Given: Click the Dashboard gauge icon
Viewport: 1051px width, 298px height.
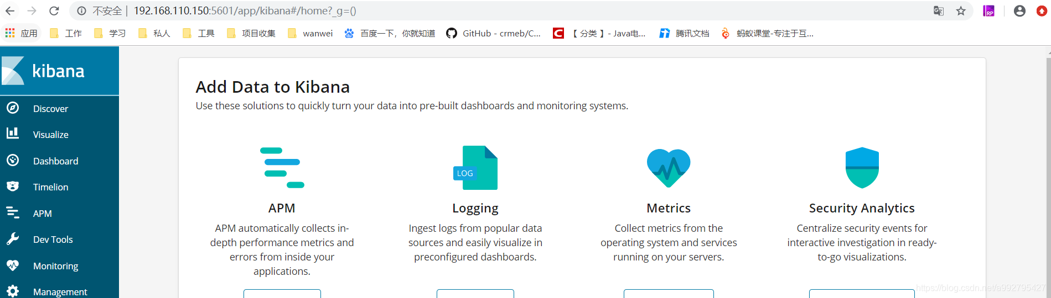Looking at the screenshot, I should click(13, 160).
